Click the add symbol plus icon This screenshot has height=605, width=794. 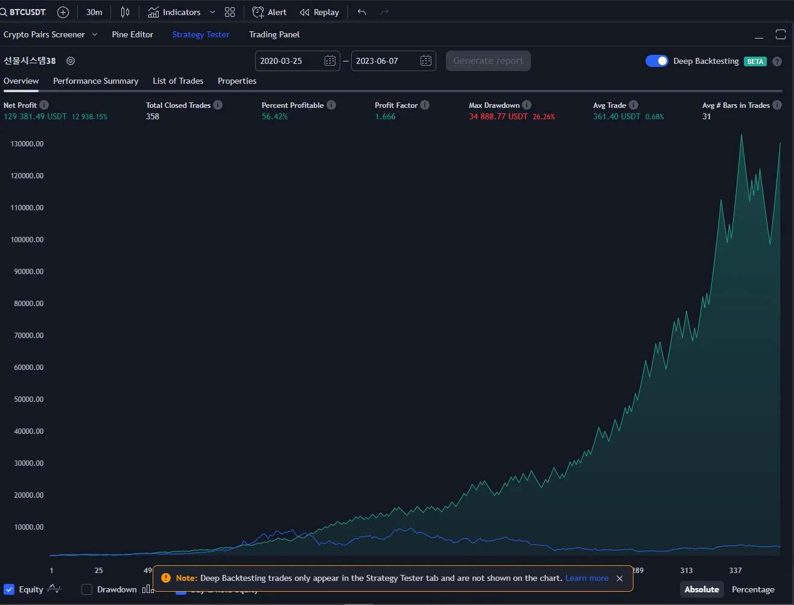(63, 12)
